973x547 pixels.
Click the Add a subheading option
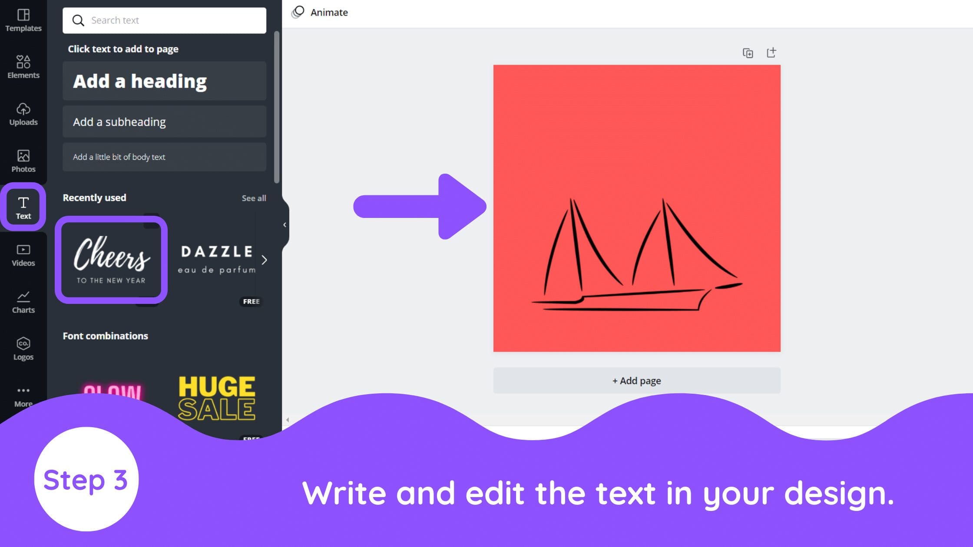point(164,122)
